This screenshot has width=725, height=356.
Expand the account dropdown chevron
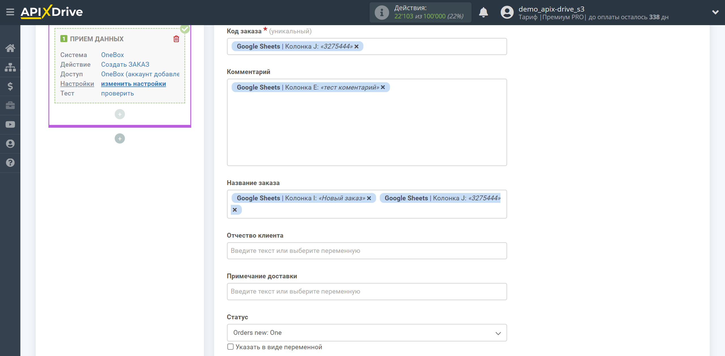point(715,12)
